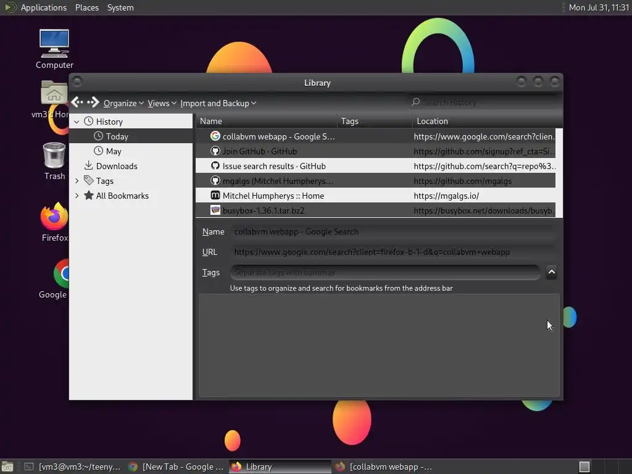Open the Import and Backup menu

point(218,103)
